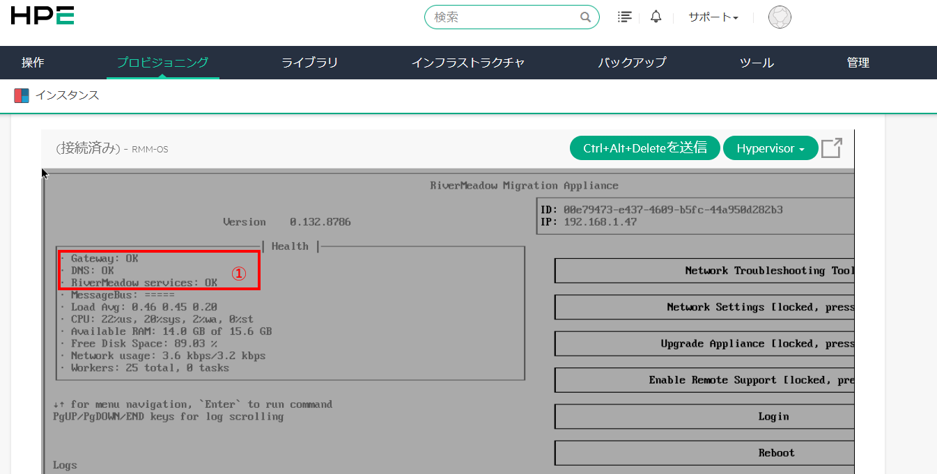Open console in new window icon
Image resolution: width=937 pixels, height=474 pixels.
pyautogui.click(x=832, y=148)
